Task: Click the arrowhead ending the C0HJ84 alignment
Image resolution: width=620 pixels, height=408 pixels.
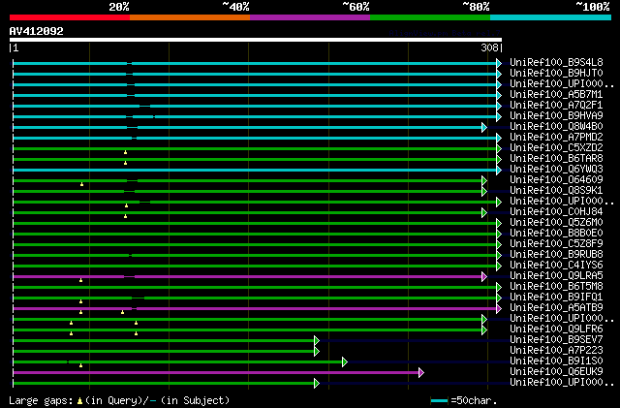Action: [484, 213]
